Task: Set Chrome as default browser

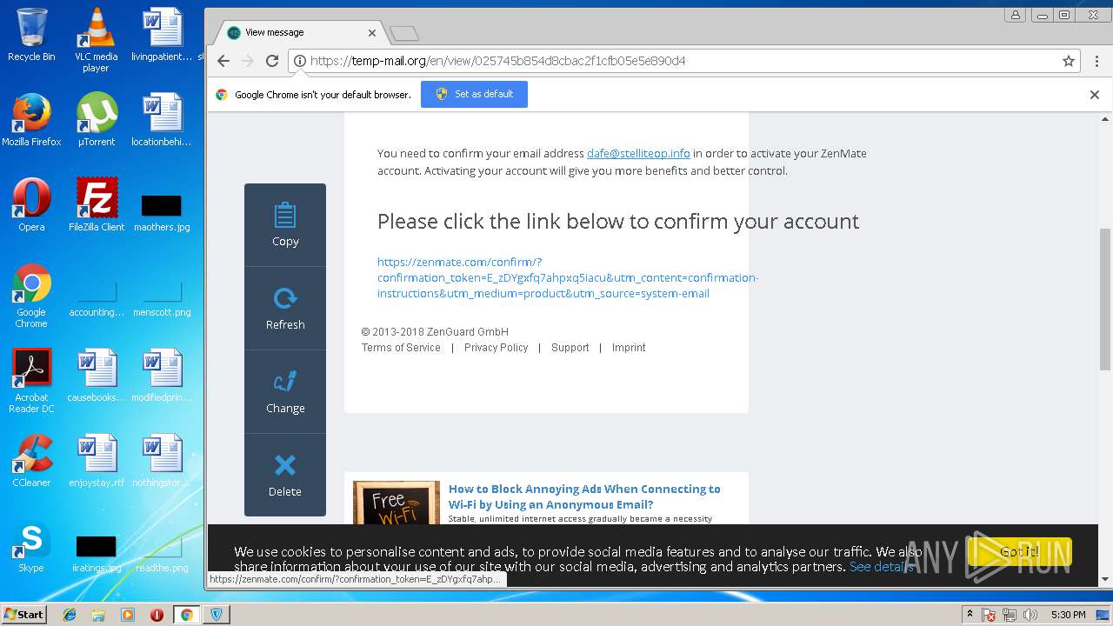Action: pos(474,94)
